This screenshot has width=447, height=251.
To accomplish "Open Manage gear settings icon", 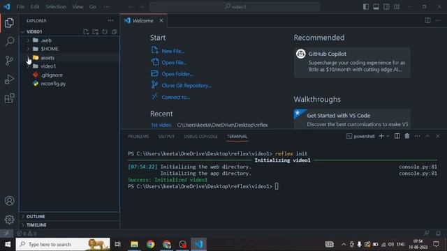I will pos(9,220).
